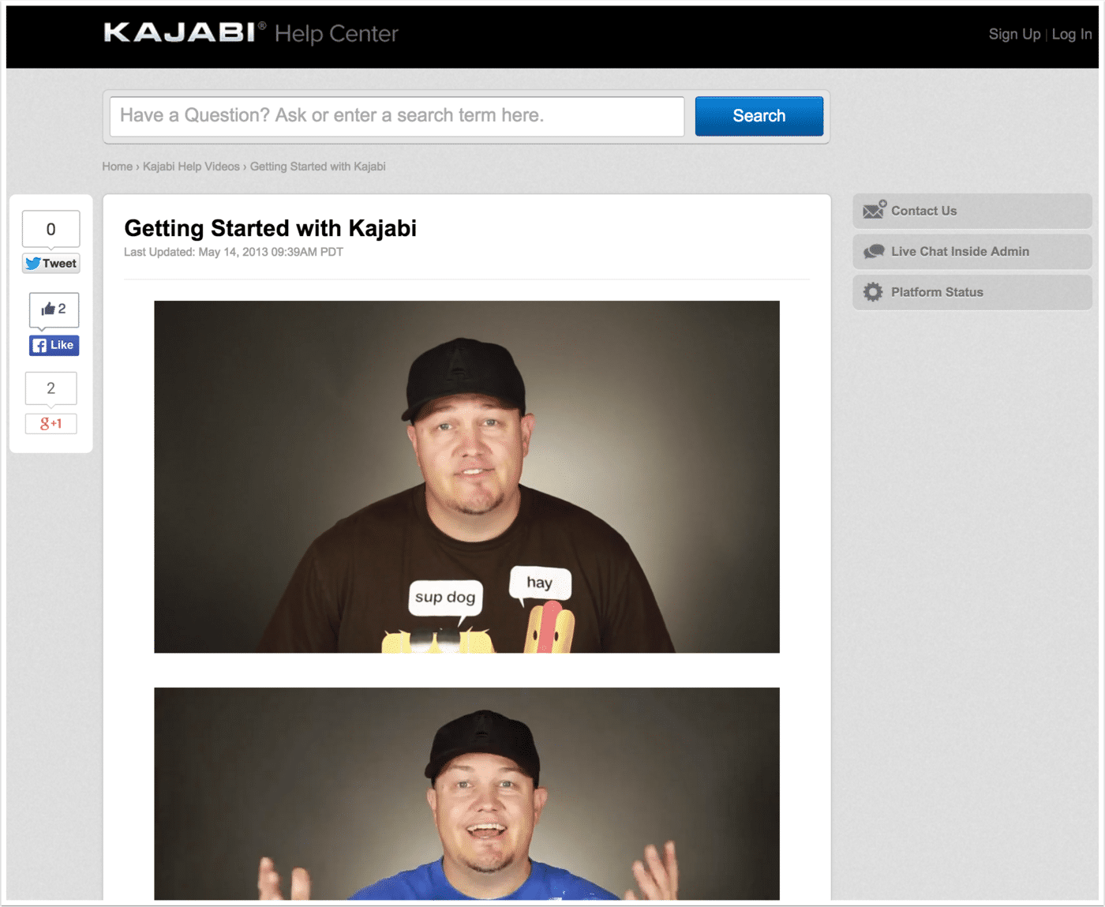
Task: Click the Last Updated date text
Action: click(234, 252)
